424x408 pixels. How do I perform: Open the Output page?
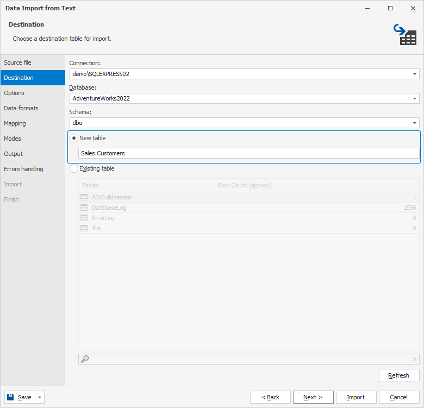click(33, 154)
